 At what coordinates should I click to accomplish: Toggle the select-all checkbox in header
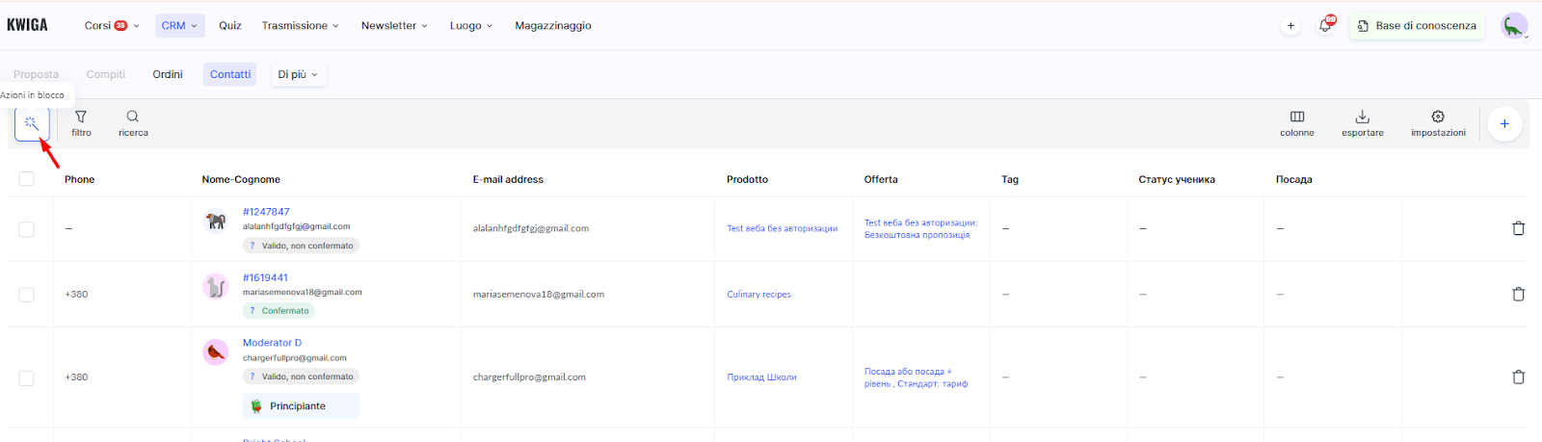[x=26, y=179]
